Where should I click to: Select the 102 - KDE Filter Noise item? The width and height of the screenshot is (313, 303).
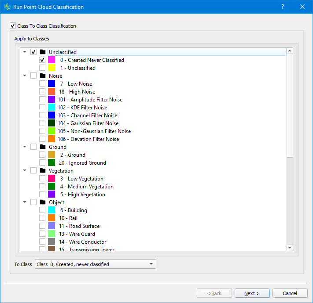pyautogui.click(x=82, y=108)
